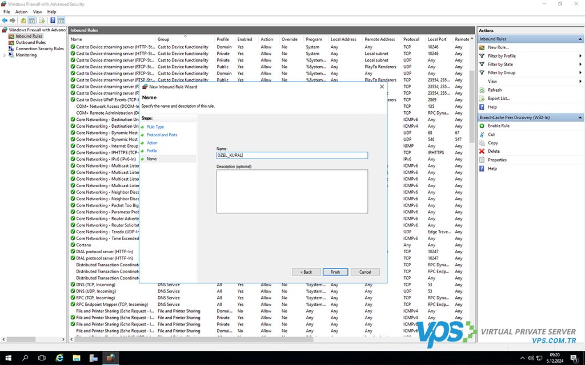
Task: Show hidden system tray icons chevron
Action: [522, 358]
